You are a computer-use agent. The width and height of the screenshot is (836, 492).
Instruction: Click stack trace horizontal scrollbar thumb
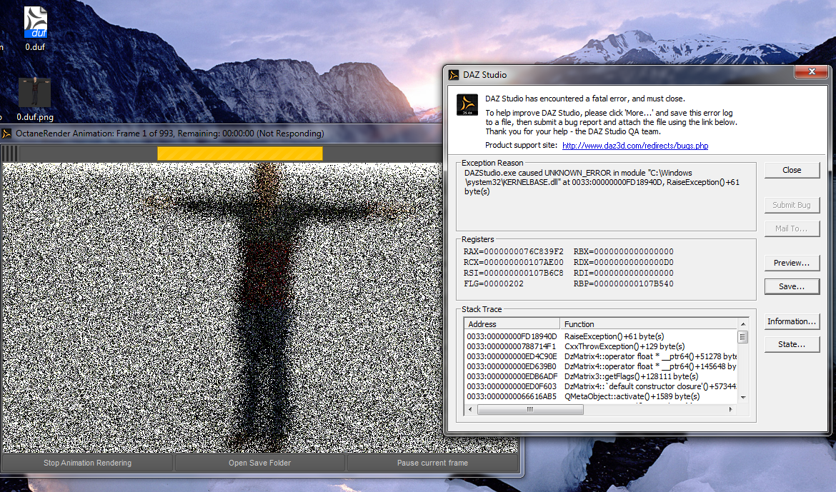530,409
